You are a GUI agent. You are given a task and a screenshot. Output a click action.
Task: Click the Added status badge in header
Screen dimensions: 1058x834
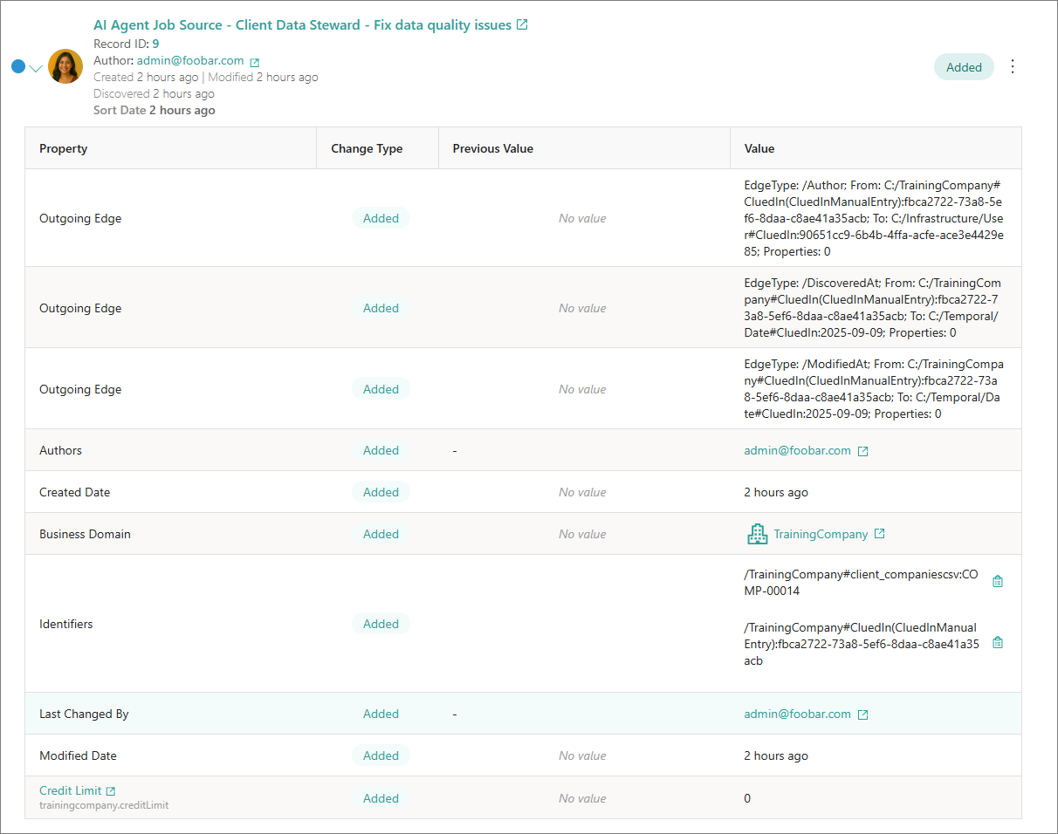(x=964, y=67)
